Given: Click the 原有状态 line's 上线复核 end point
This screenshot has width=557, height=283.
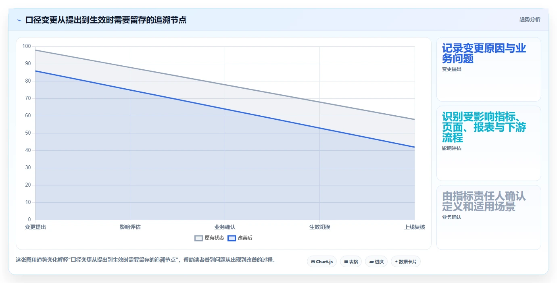Looking at the screenshot, I should (x=415, y=119).
